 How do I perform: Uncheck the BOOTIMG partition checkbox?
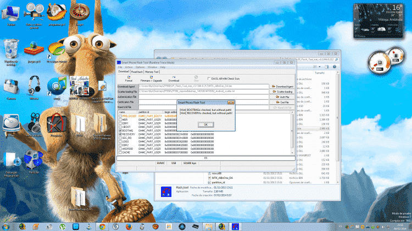[120, 131]
